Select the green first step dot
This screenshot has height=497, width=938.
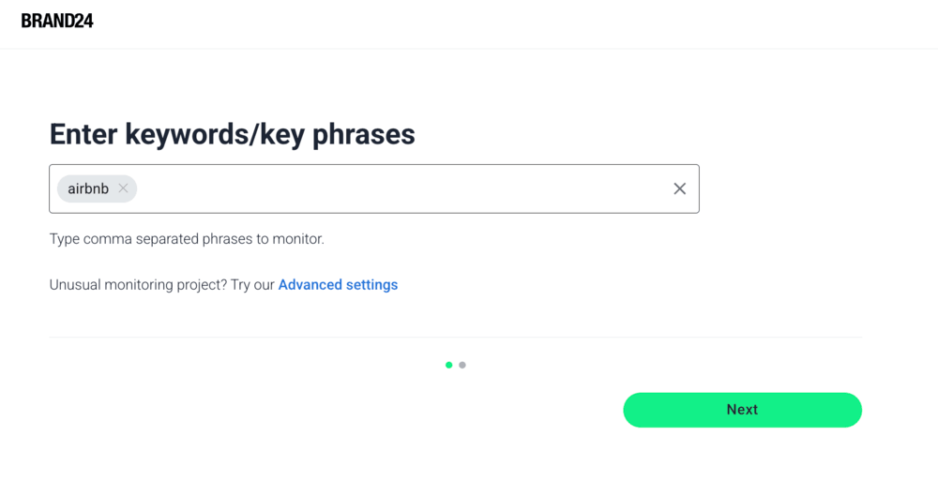point(449,365)
